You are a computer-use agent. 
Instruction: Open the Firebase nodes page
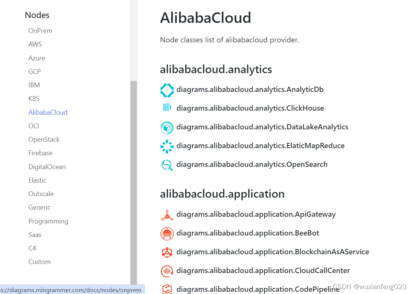(40, 153)
